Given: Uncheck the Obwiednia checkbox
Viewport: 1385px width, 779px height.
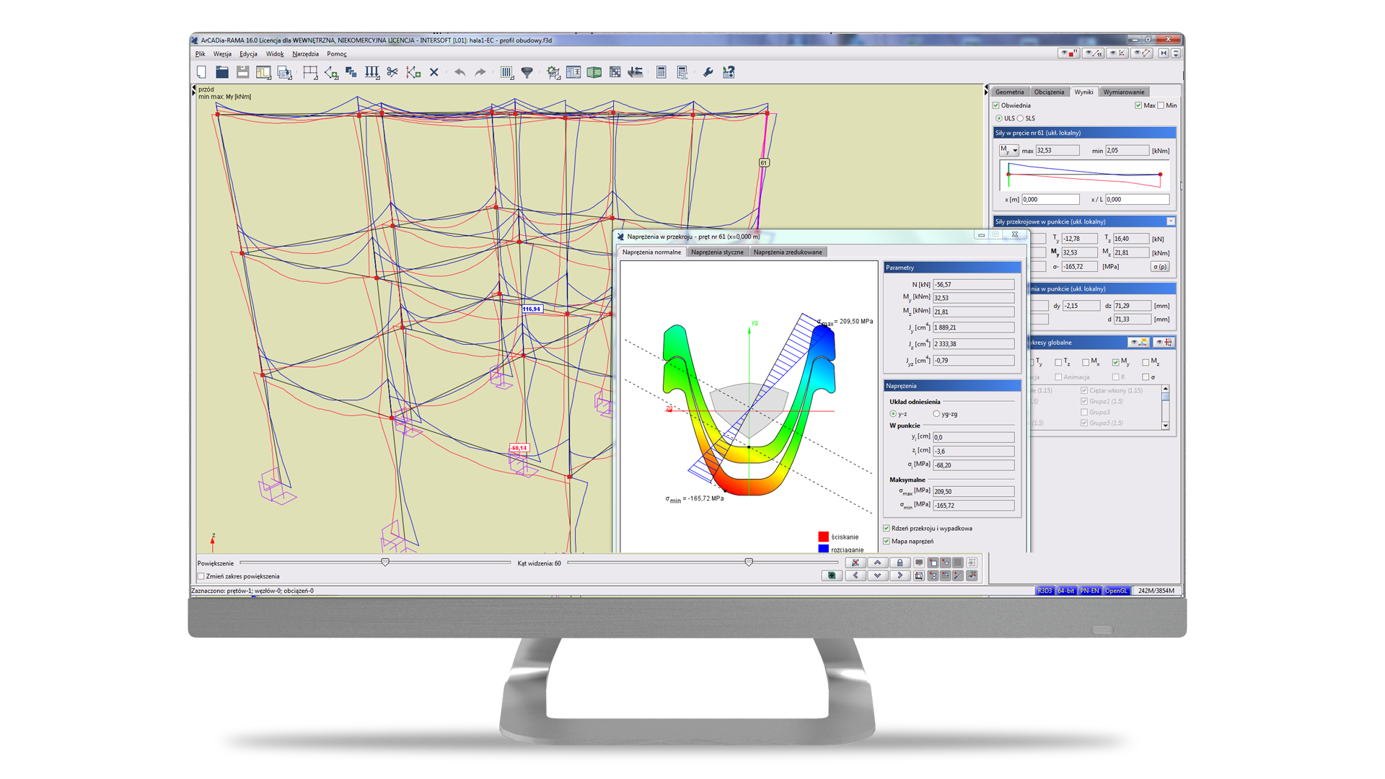Looking at the screenshot, I should pyautogui.click(x=996, y=105).
